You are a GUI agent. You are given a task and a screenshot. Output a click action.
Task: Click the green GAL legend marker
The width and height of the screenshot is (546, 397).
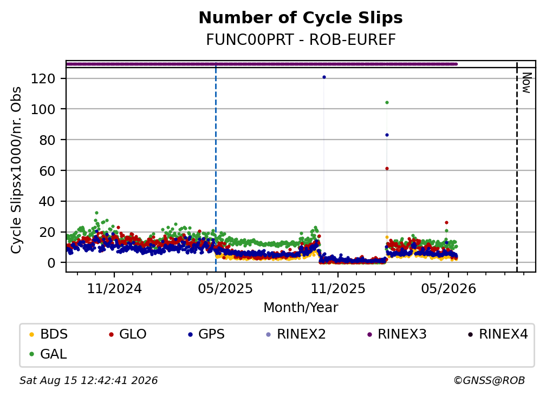[x=31, y=355]
